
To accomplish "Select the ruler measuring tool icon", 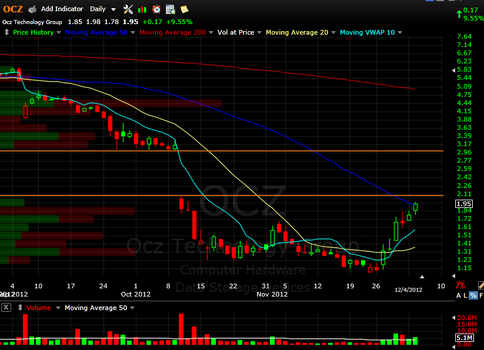I will [481, 285].
